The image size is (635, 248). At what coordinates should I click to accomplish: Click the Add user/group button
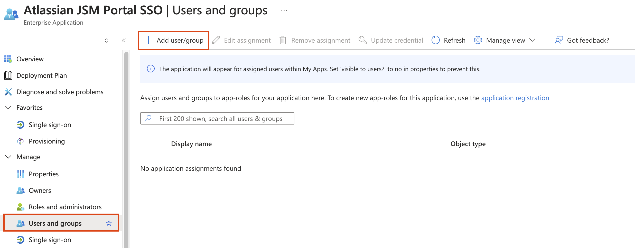tap(173, 40)
